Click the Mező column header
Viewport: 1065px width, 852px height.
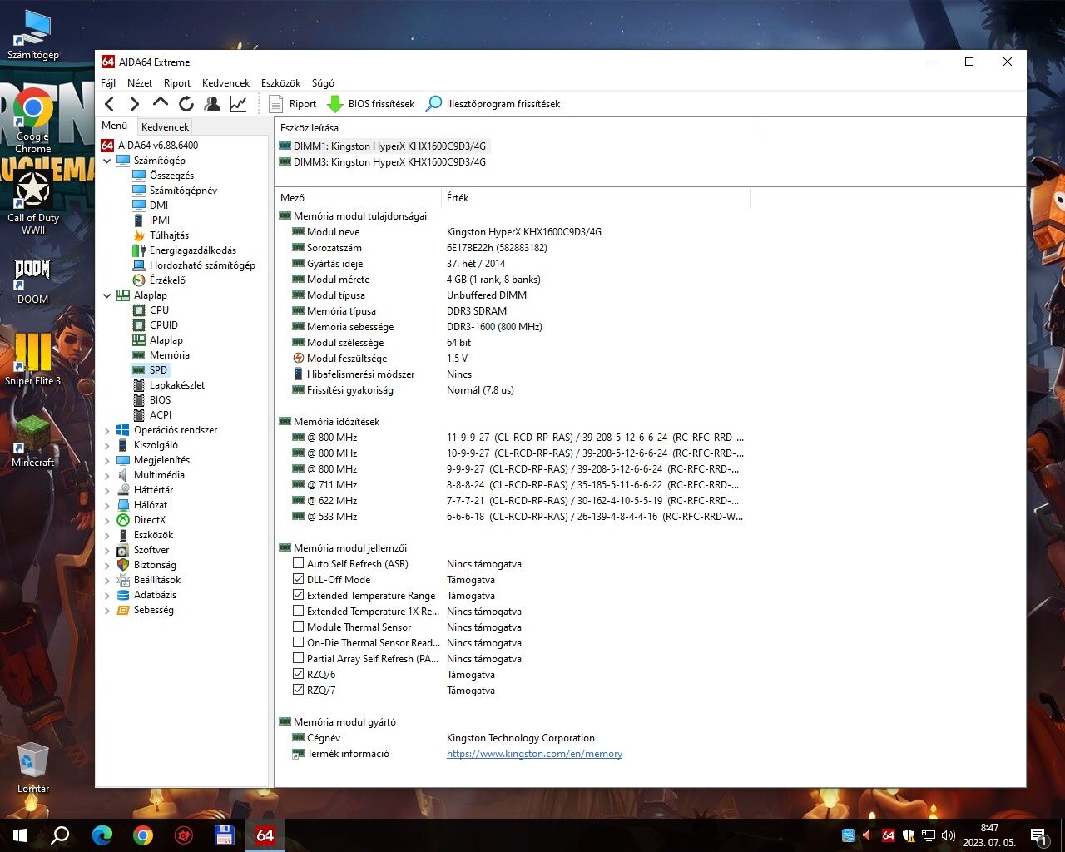tap(358, 198)
